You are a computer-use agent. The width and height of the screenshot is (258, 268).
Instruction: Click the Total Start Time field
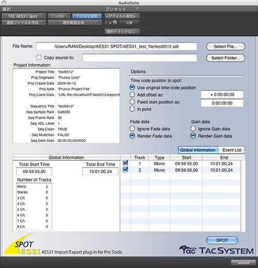click(34, 171)
